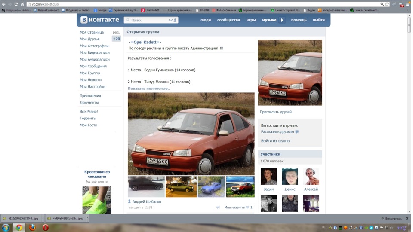Open the Кроссовки со скидками ad
The height and width of the screenshot is (232, 413).
point(97,174)
